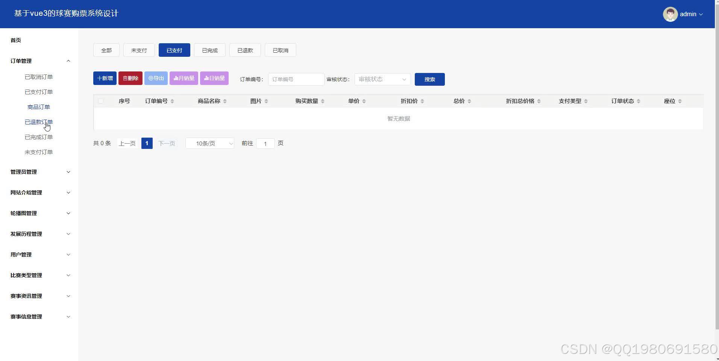Switch to the 已完成 tab
Screen dimensions: 719x361
pyautogui.click(x=209, y=50)
